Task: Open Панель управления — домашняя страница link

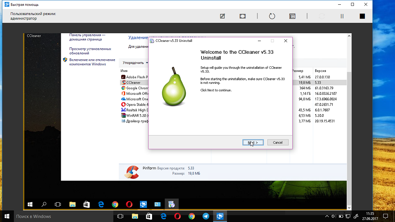Action: pos(87,37)
